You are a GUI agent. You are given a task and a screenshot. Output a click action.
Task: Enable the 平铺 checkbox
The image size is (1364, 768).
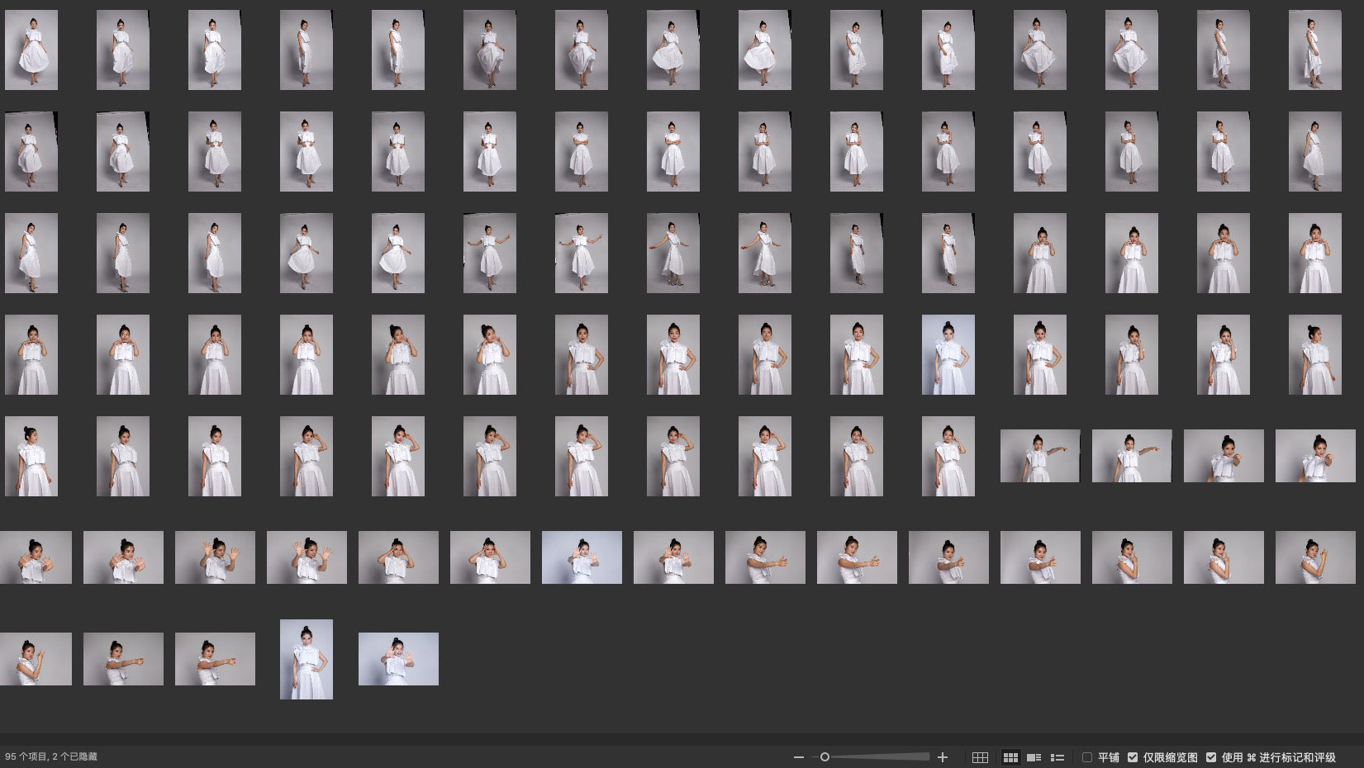click(1087, 757)
